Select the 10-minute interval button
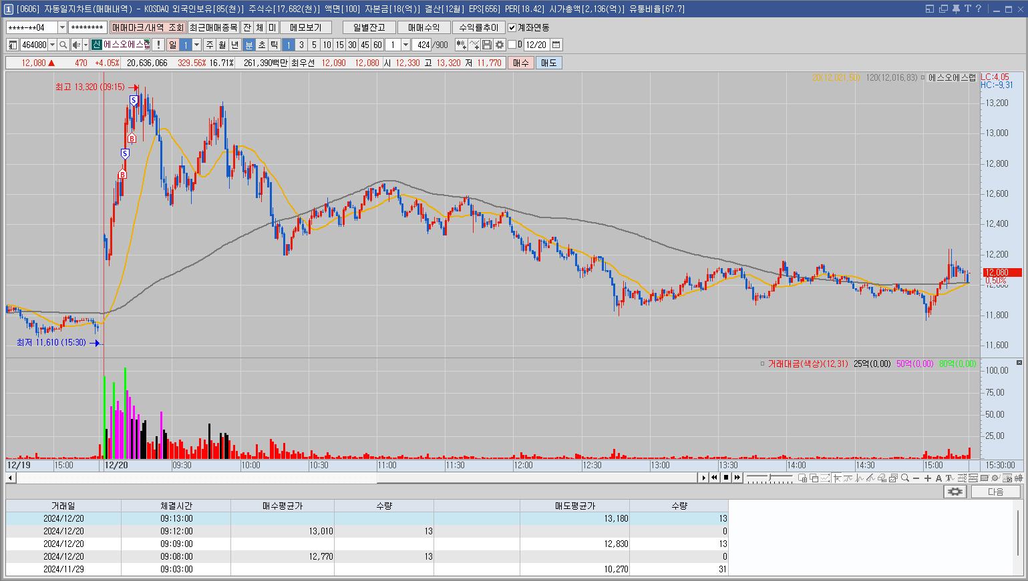This screenshot has width=1028, height=581. coord(327,45)
